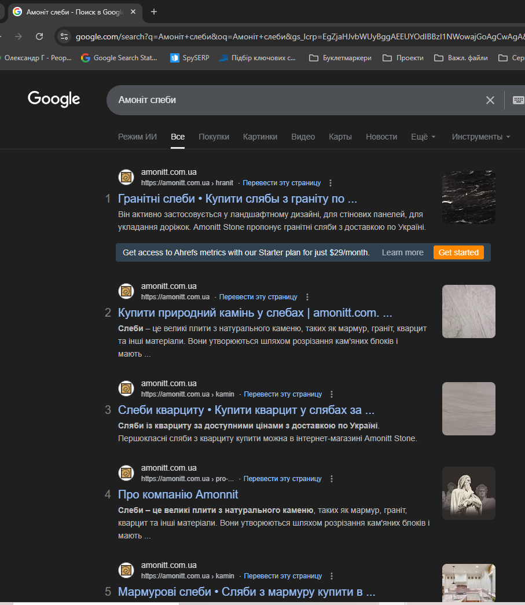Click the search box with Амоніт слеби
The height and width of the screenshot is (605, 525).
pos(297,100)
